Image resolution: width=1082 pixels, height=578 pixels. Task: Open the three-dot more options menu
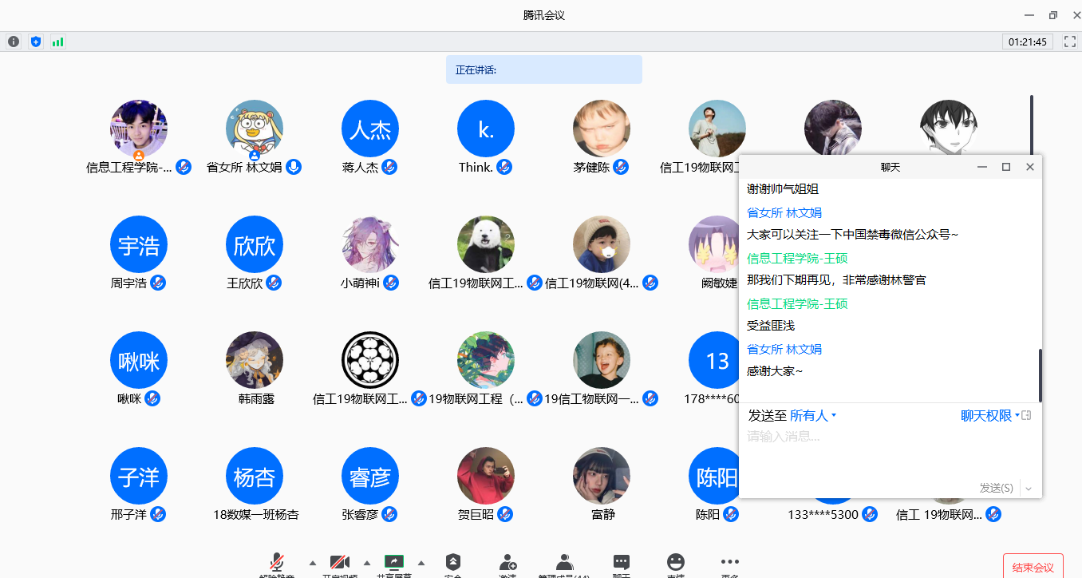[729, 564]
